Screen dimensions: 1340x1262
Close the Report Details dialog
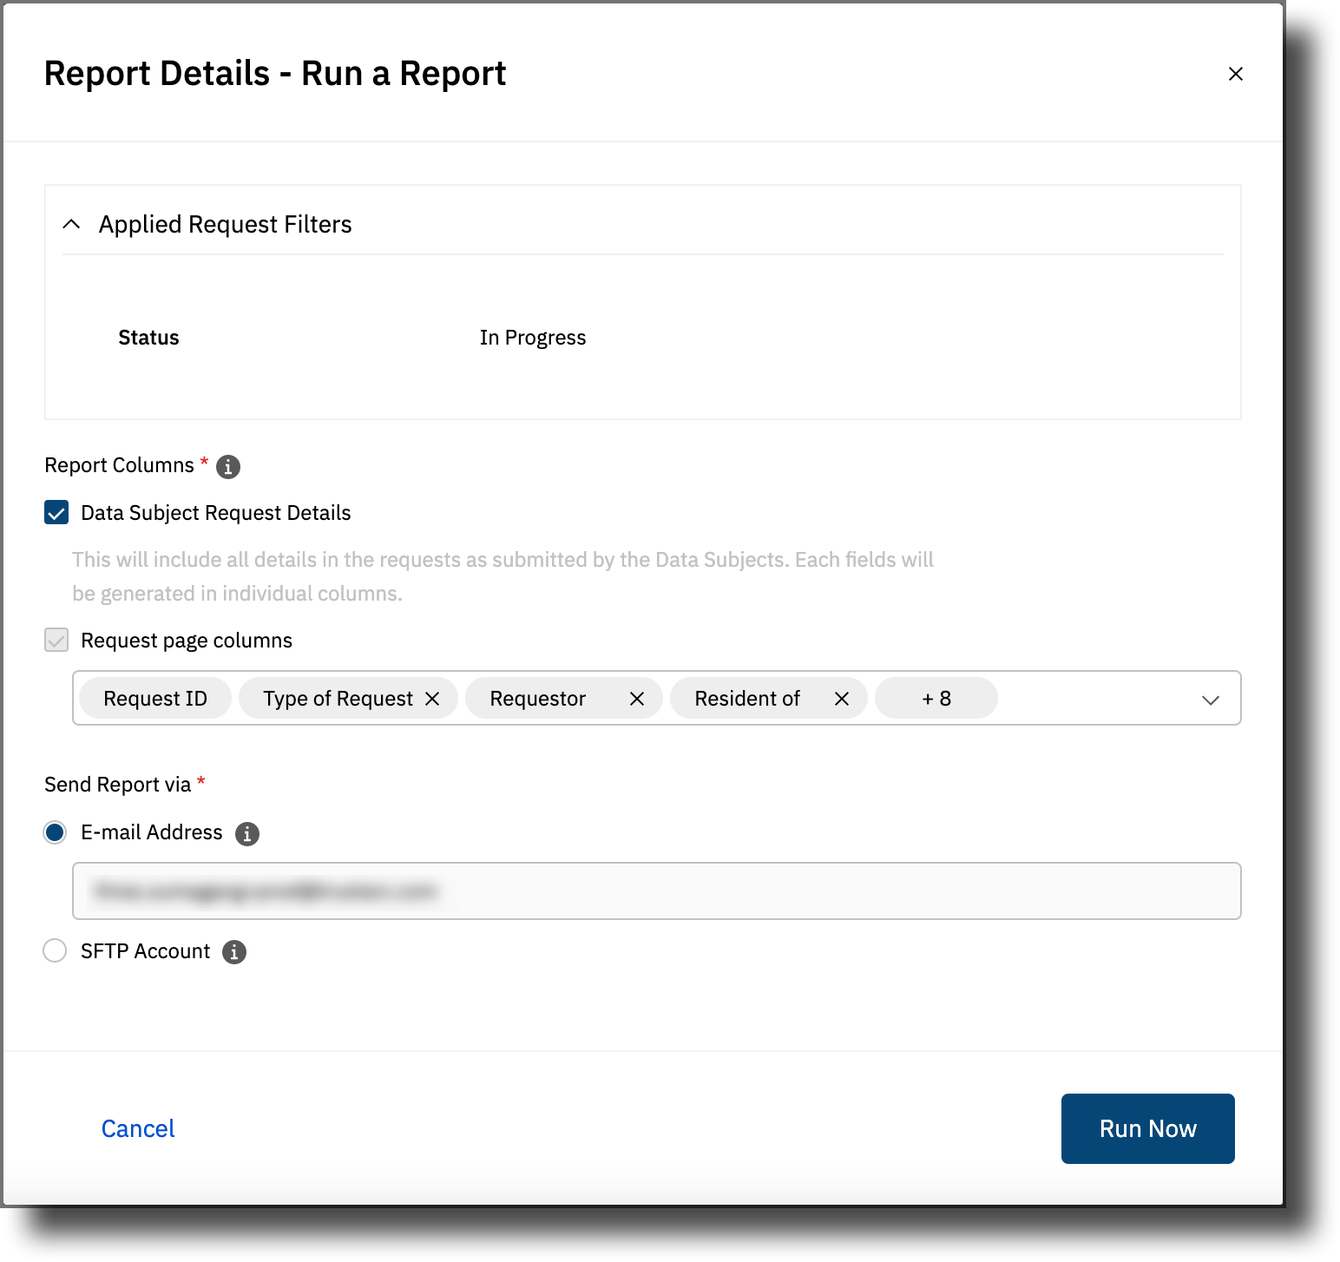(x=1235, y=74)
